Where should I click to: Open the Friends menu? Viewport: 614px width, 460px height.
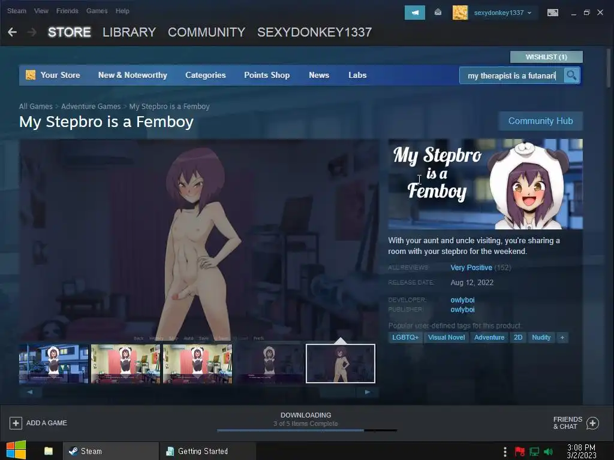pos(67,11)
